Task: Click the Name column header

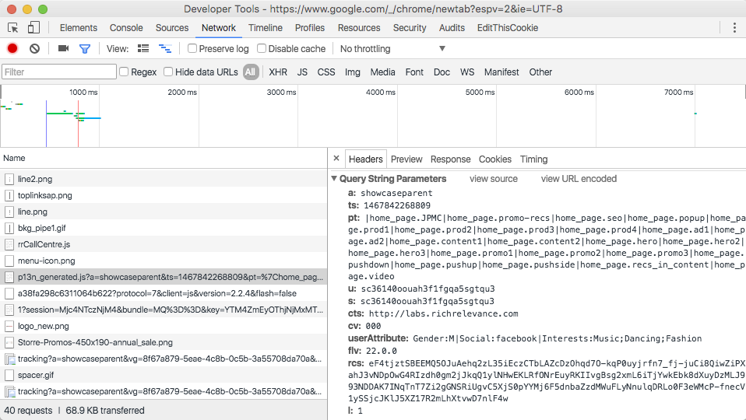Action: [x=164, y=158]
